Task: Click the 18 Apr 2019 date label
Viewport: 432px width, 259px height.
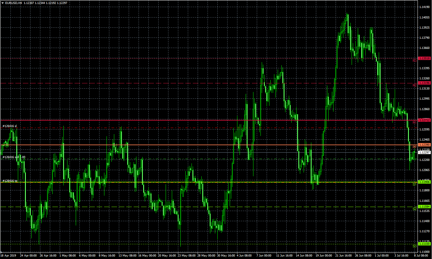Action: (8, 256)
